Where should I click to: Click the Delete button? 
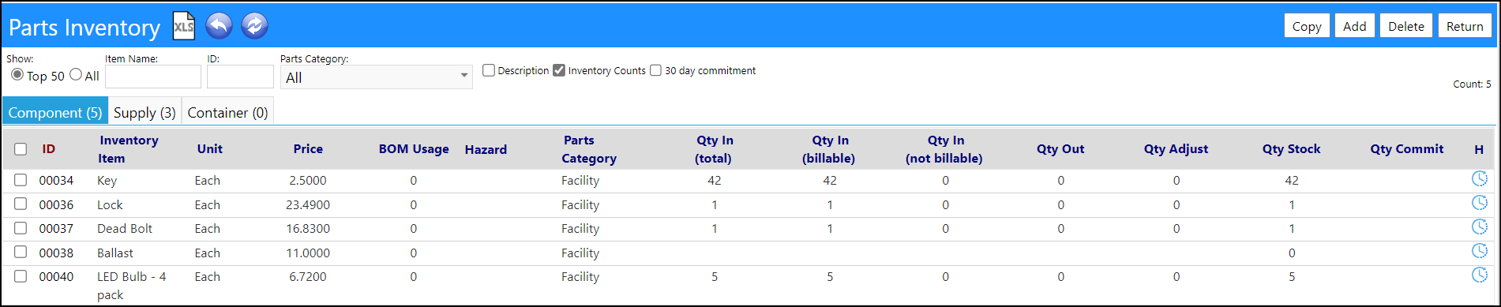click(1406, 26)
